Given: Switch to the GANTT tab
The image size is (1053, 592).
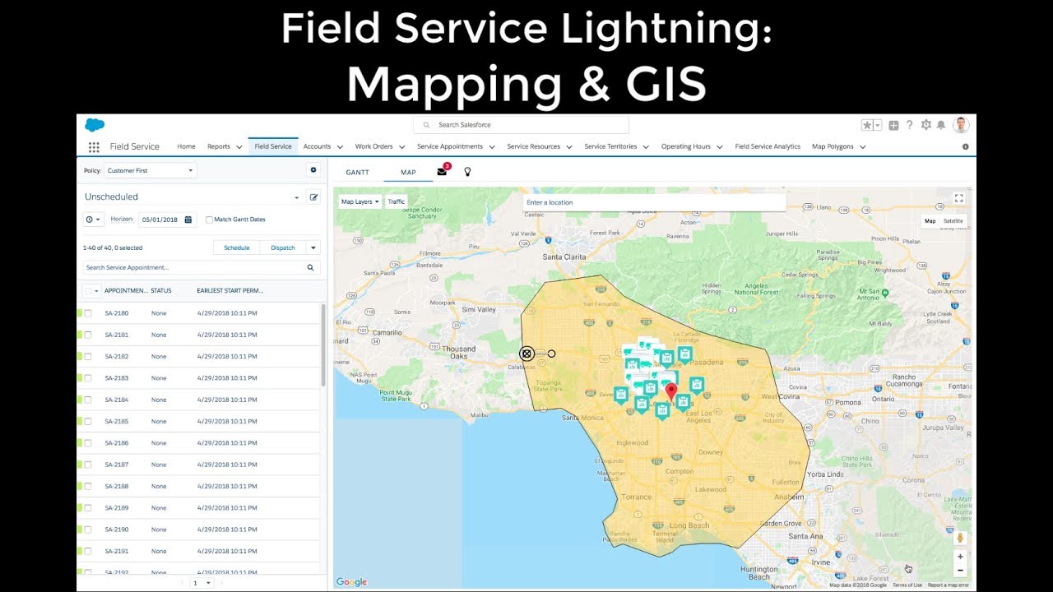Looking at the screenshot, I should click(x=357, y=173).
